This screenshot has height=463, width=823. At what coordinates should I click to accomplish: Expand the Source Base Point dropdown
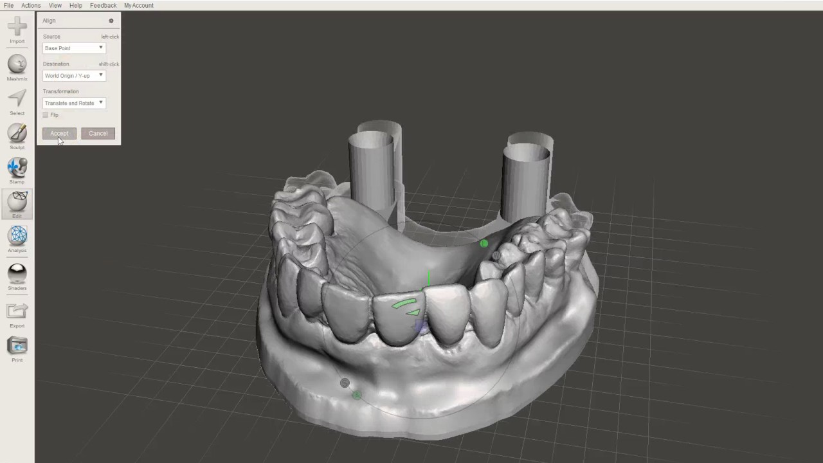74,48
